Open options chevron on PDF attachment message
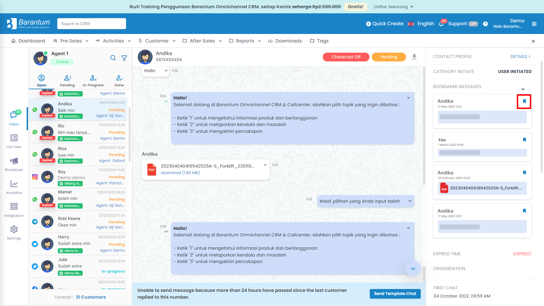The image size is (544, 306). [x=265, y=165]
